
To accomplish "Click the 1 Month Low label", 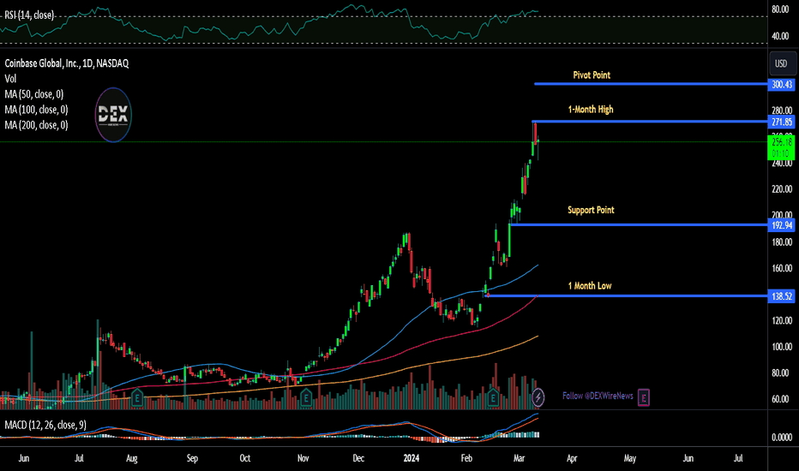I will click(x=590, y=286).
